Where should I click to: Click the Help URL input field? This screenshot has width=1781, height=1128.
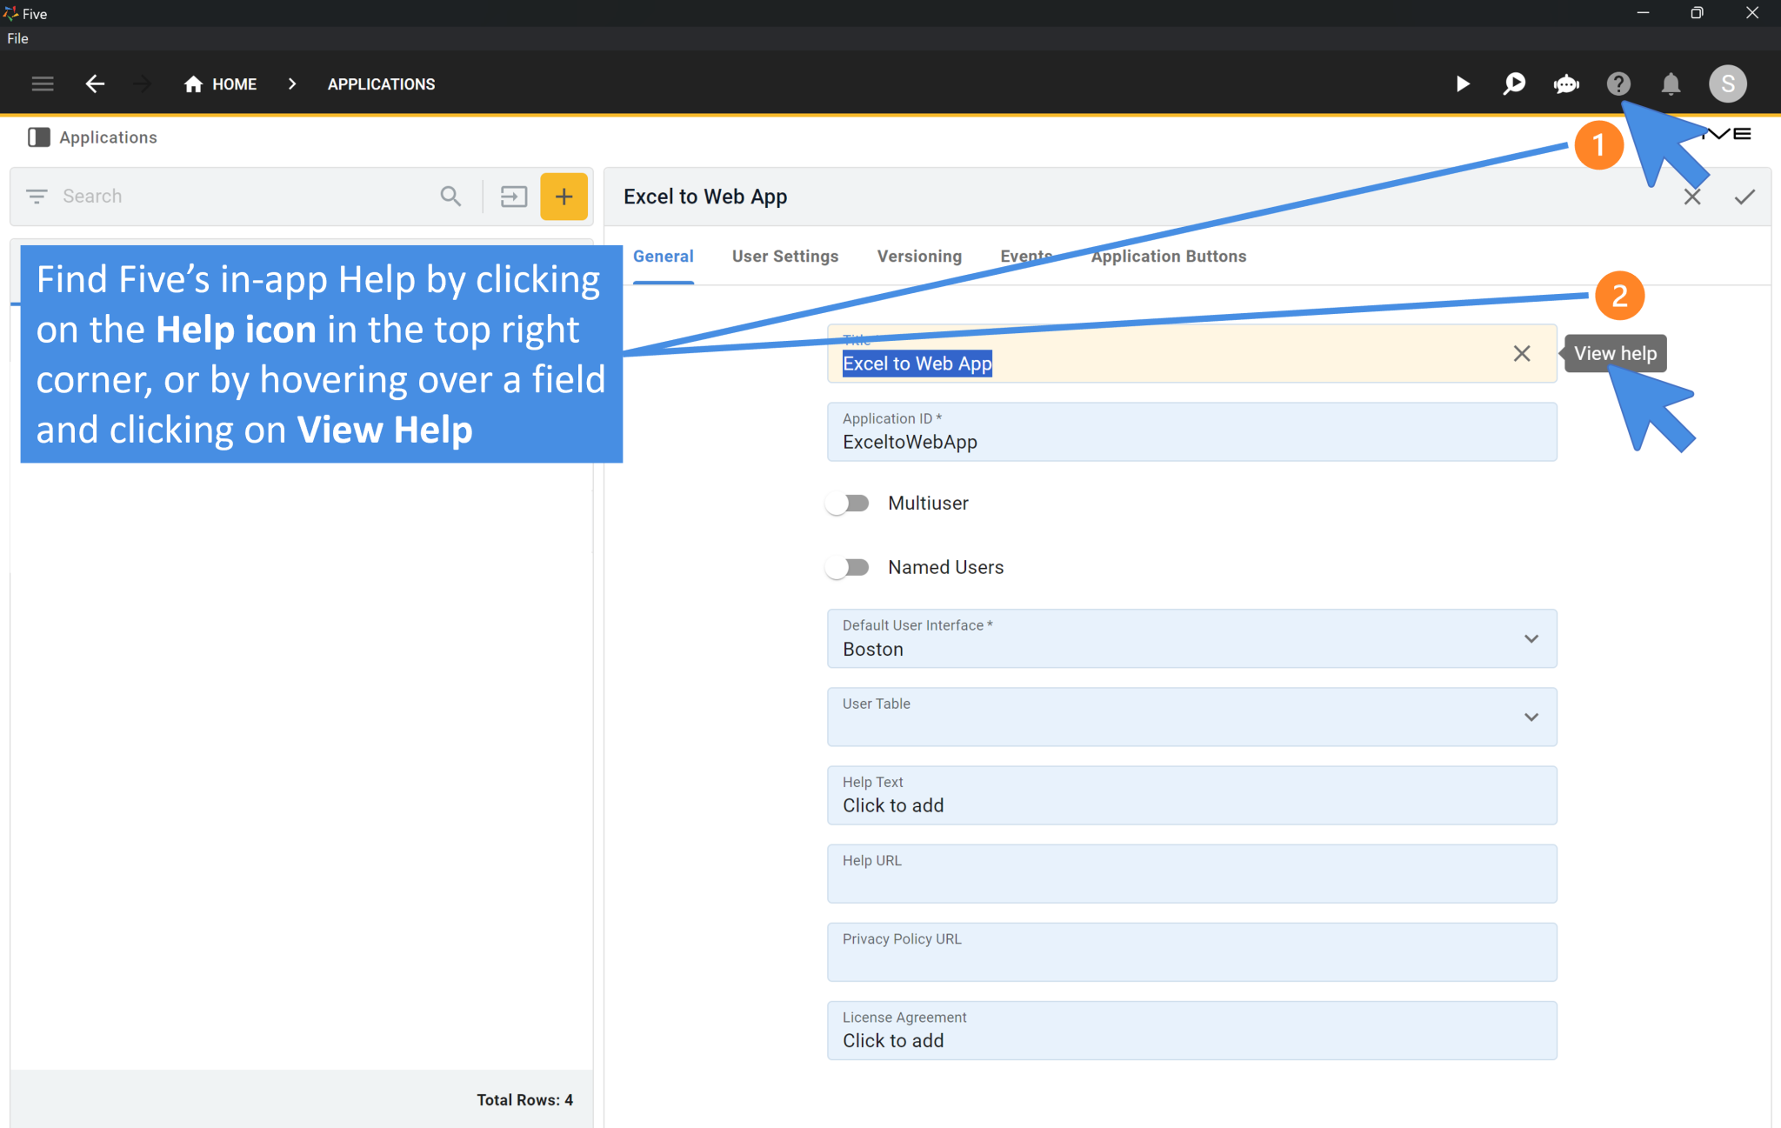[1191, 874]
